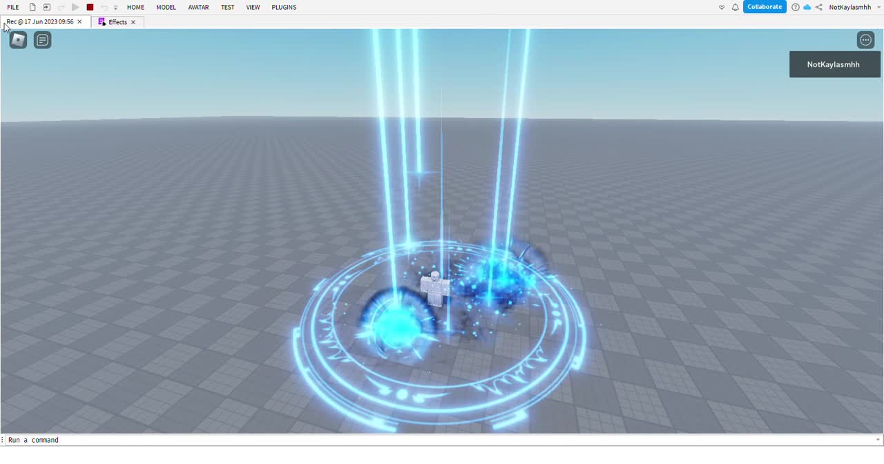The height and width of the screenshot is (464, 884).
Task: Select the Play icon in the title bar
Action: pyautogui.click(x=75, y=7)
